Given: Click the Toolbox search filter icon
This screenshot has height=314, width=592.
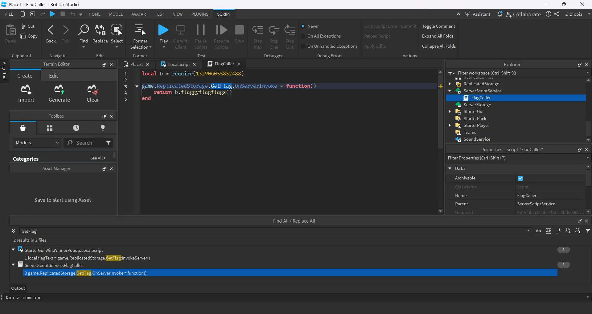Looking at the screenshot, I should [x=108, y=143].
